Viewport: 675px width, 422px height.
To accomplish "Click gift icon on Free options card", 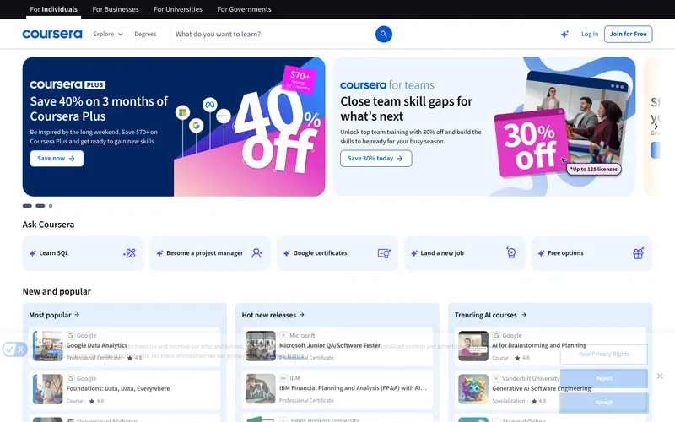I will click(639, 253).
